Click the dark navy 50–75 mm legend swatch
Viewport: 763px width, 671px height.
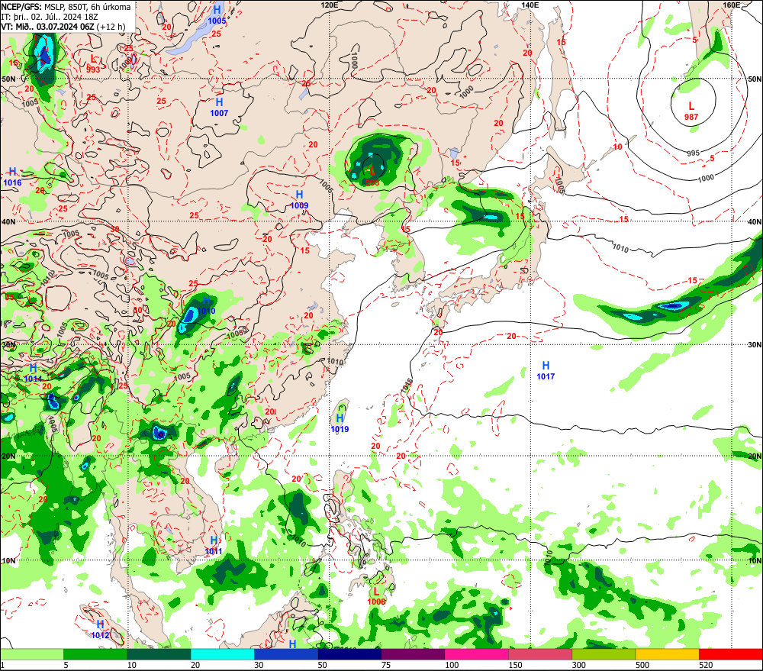(350, 654)
